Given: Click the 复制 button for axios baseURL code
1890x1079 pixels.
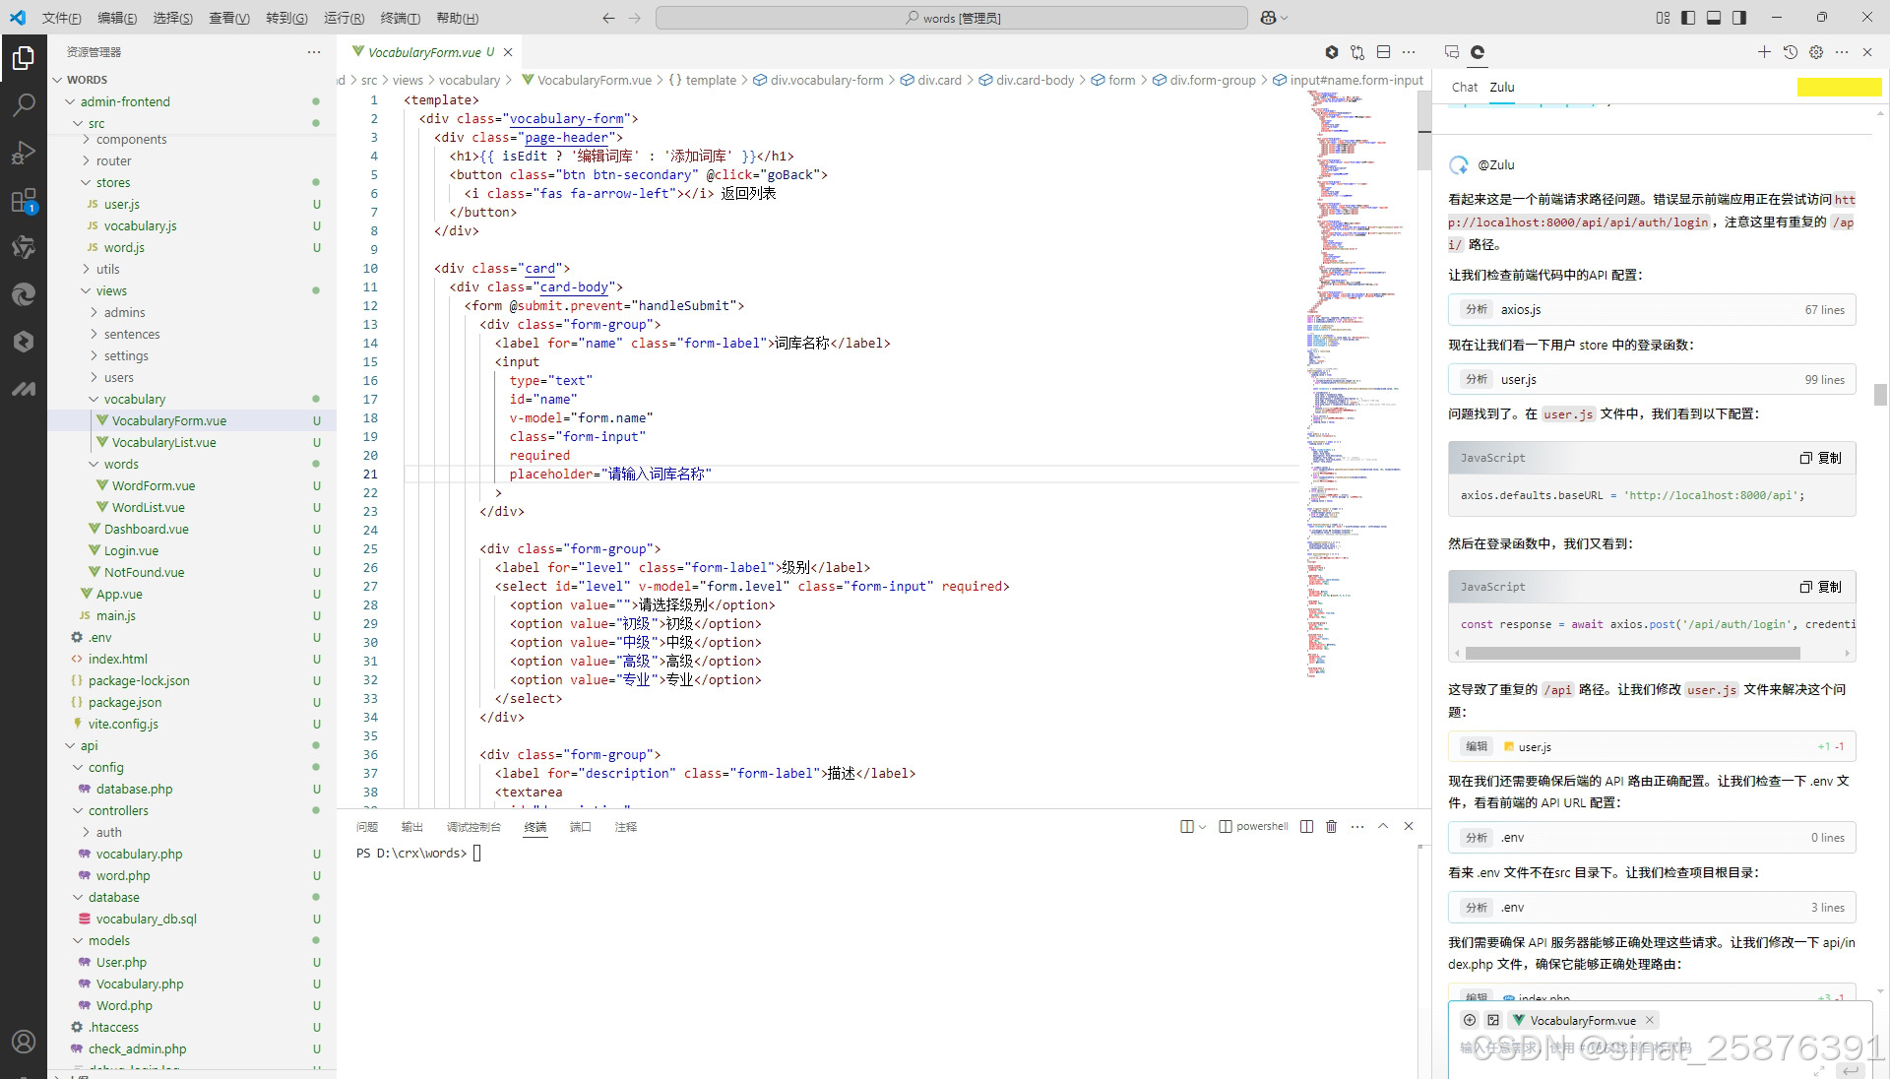Looking at the screenshot, I should coord(1821,458).
